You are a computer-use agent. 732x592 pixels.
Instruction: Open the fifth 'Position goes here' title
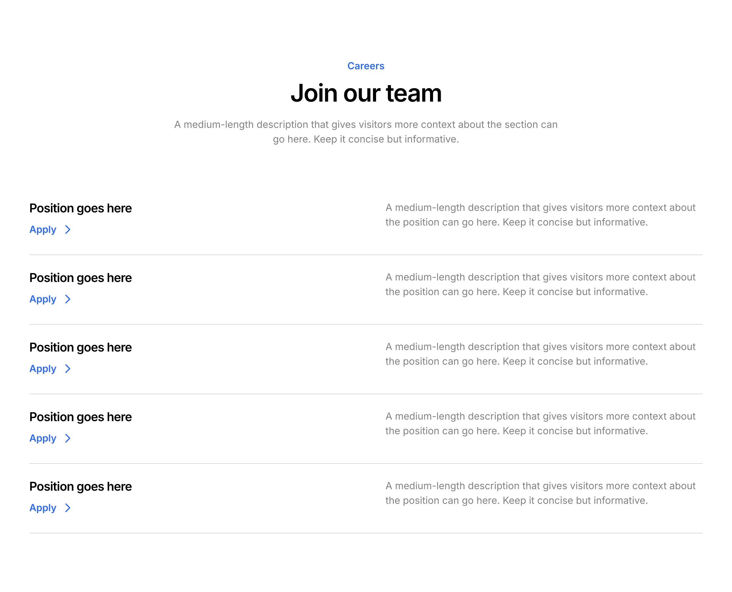(x=81, y=487)
